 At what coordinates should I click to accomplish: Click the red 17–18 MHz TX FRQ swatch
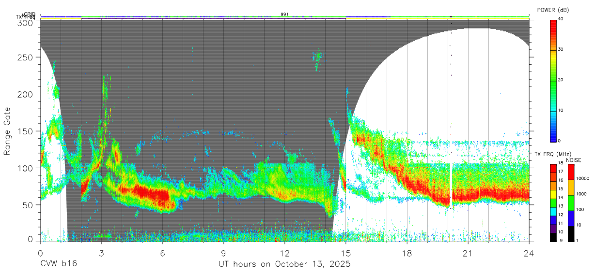[553, 168]
